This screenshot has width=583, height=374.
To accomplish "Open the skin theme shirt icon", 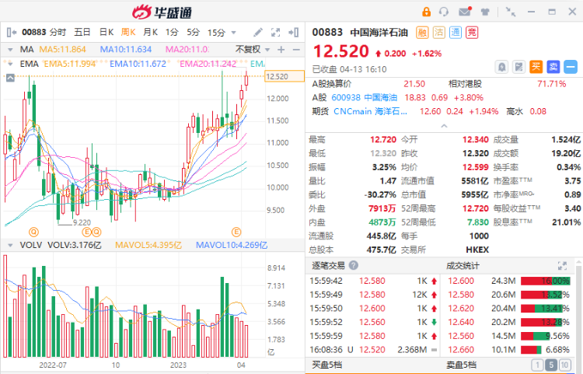I will [x=485, y=12].
